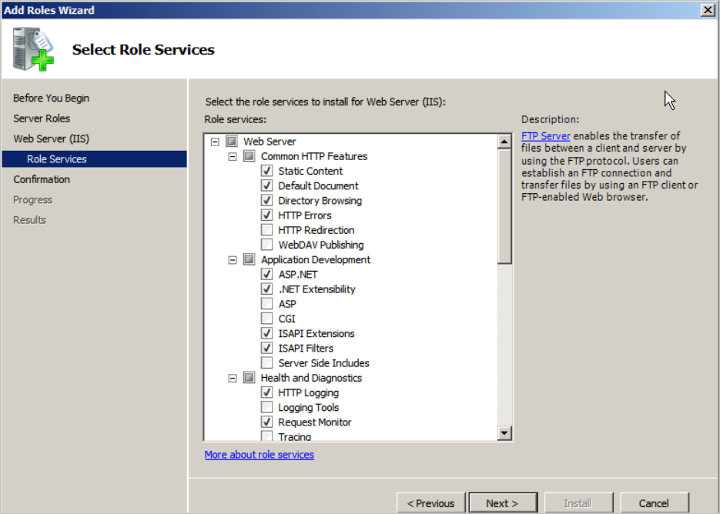Enable the Server Side Includes checkbox

point(266,362)
